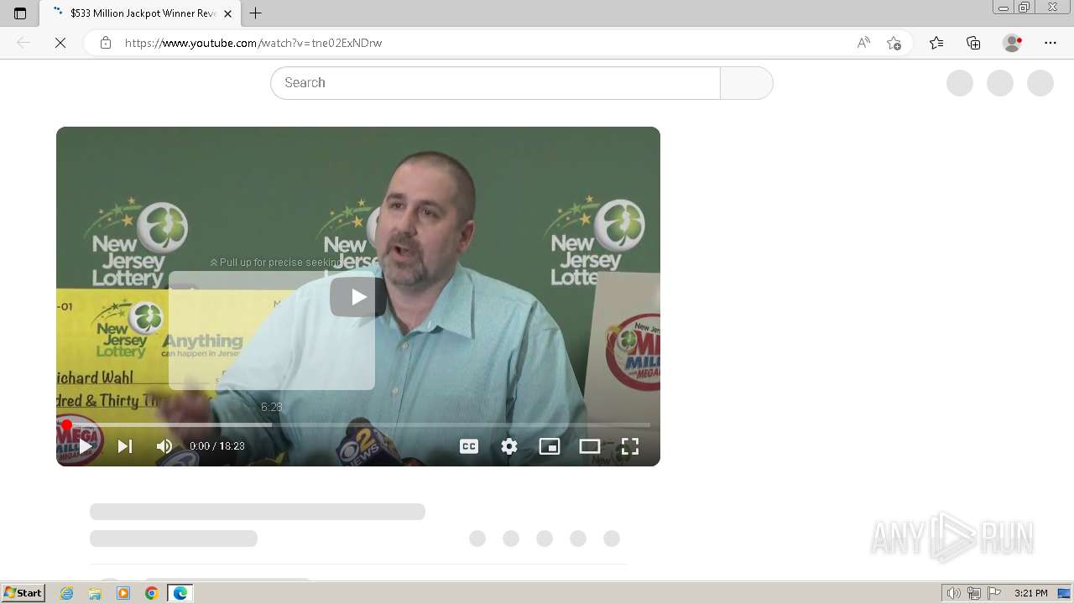Open the Action Center flag icon
This screenshot has height=604, width=1074.
coord(994,593)
